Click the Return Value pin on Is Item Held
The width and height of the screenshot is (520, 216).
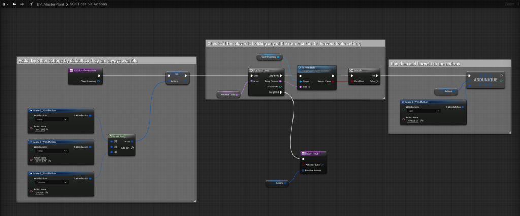333,81
